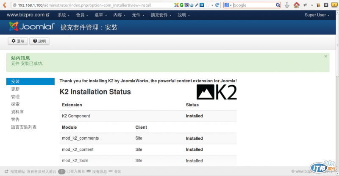This screenshot has height=176, width=339.
Task: Click the blue swirl icon in the address bar
Action: tap(192, 5)
